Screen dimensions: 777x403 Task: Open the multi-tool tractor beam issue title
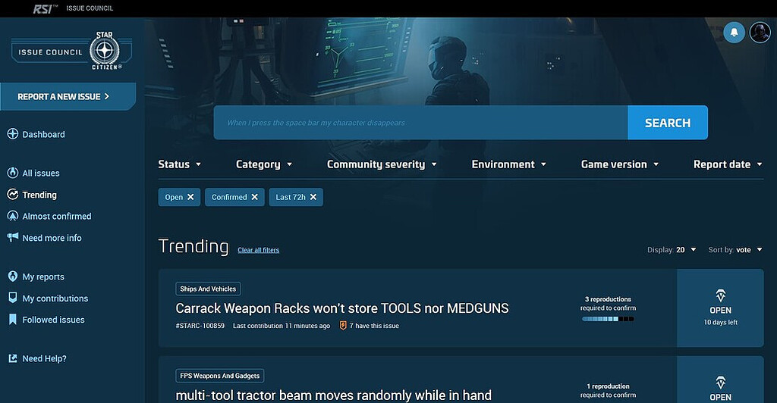click(x=334, y=395)
